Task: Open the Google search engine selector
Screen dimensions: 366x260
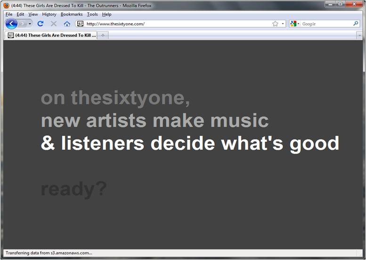Action: [295, 24]
